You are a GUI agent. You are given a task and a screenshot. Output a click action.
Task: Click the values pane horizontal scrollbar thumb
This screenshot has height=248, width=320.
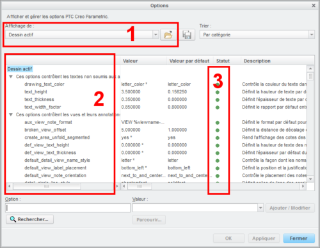click(140, 187)
